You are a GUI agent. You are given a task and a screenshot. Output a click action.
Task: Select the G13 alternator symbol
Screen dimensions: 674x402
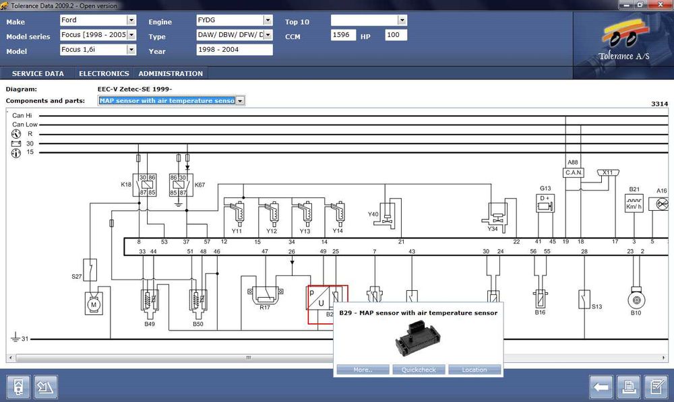pos(545,203)
